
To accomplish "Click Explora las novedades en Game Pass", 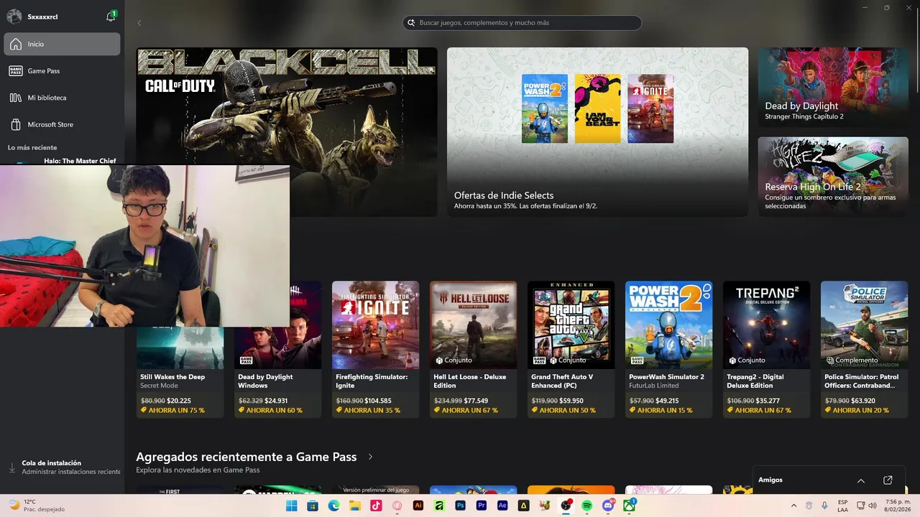I will tap(198, 470).
